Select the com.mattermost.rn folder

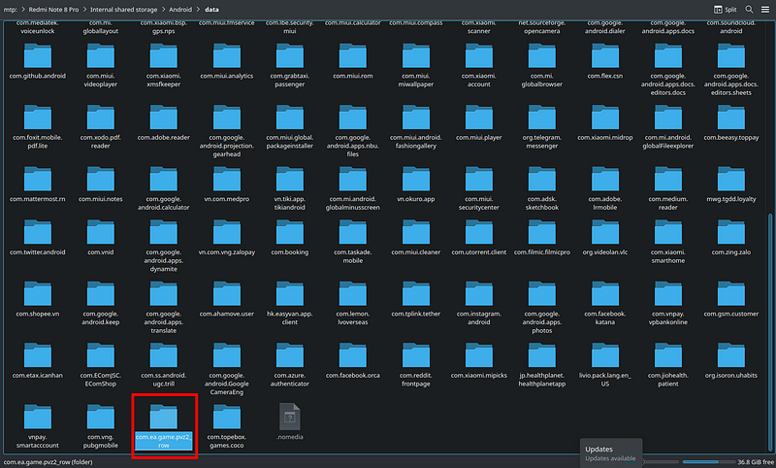coord(38,184)
